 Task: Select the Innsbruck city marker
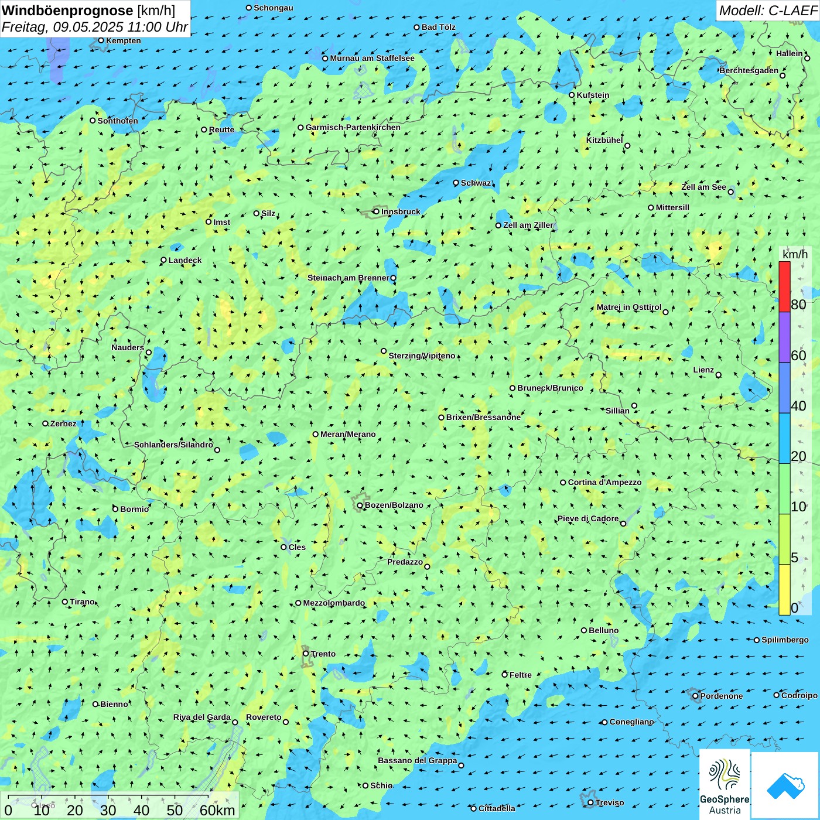tap(376, 211)
